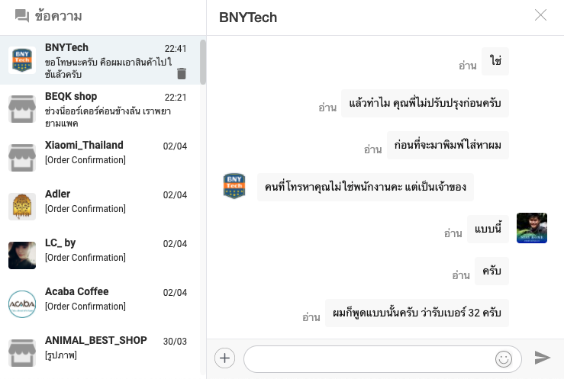Click the BEQK shop storefront icon
This screenshot has height=379, width=564.
pos(22,109)
